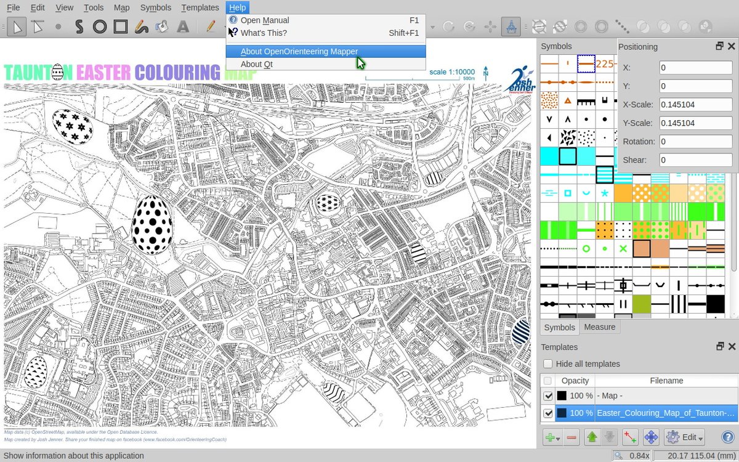Image resolution: width=739 pixels, height=462 pixels.
Task: Choose About Qt from Help menu
Action: [x=326, y=64]
